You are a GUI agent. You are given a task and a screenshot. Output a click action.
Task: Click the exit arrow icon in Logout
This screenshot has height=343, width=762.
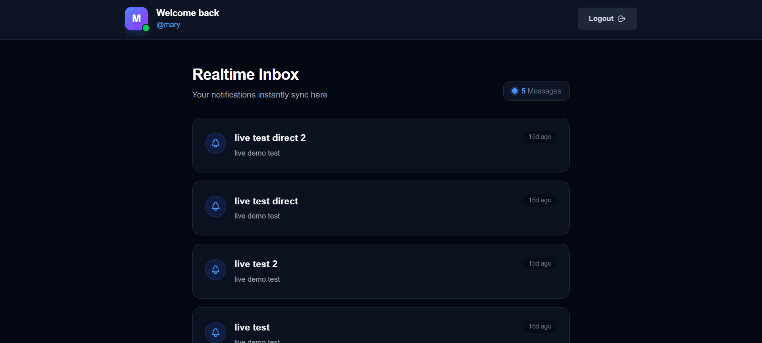click(x=622, y=19)
